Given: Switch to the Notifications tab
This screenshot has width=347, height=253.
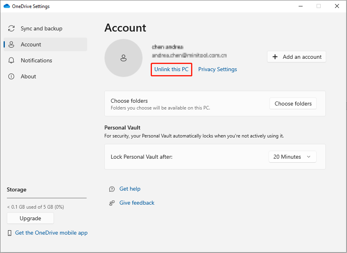Looking at the screenshot, I should click(36, 61).
